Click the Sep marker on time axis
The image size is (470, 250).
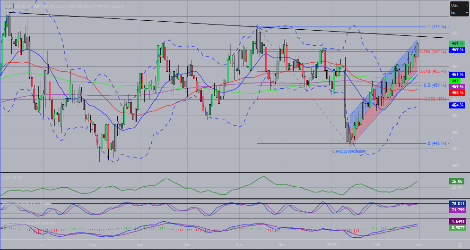[x=140, y=245]
